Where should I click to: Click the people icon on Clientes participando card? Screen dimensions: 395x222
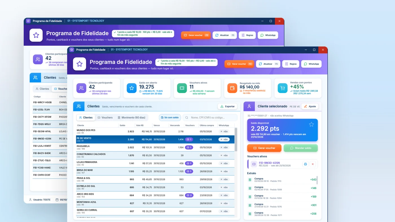click(81, 88)
